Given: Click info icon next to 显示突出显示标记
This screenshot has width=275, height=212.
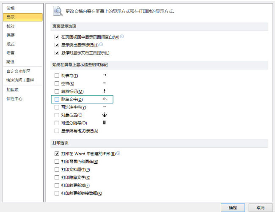Looking at the screenshot, I should (x=101, y=44).
